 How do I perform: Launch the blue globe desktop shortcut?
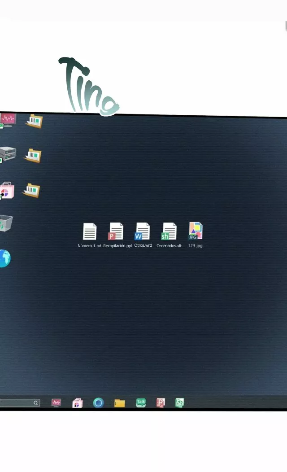pos(4,258)
